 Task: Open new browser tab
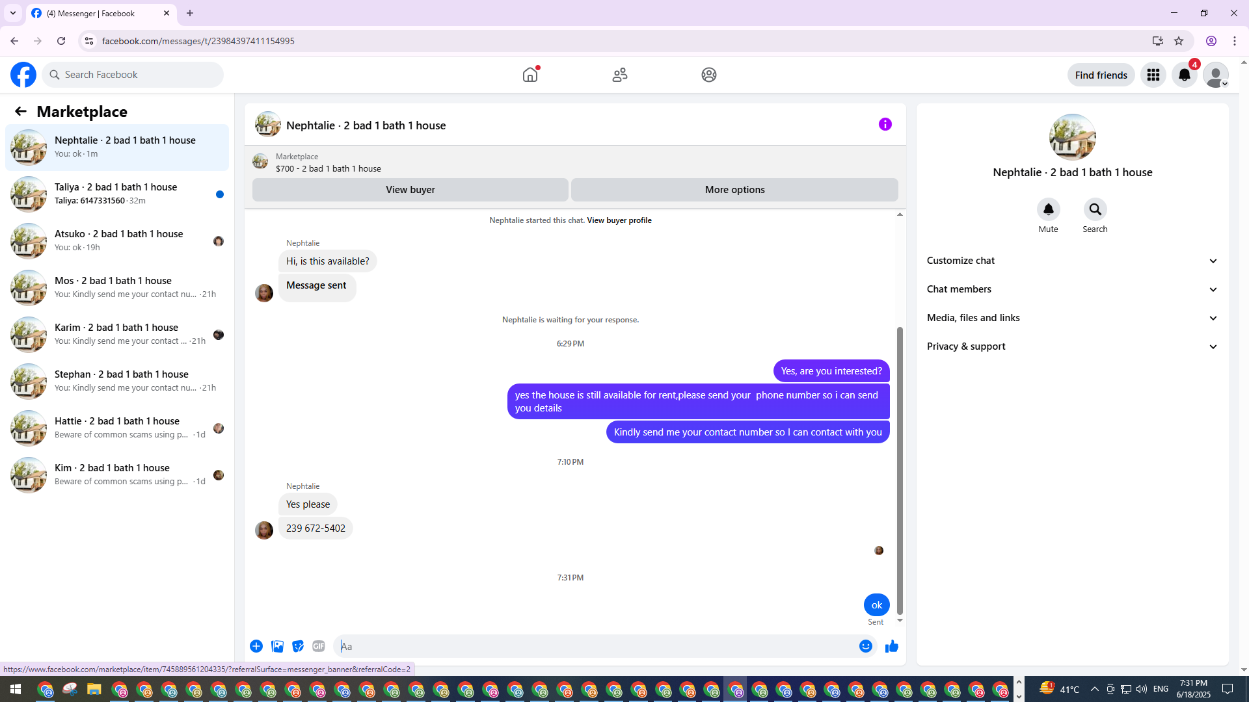coord(190,13)
